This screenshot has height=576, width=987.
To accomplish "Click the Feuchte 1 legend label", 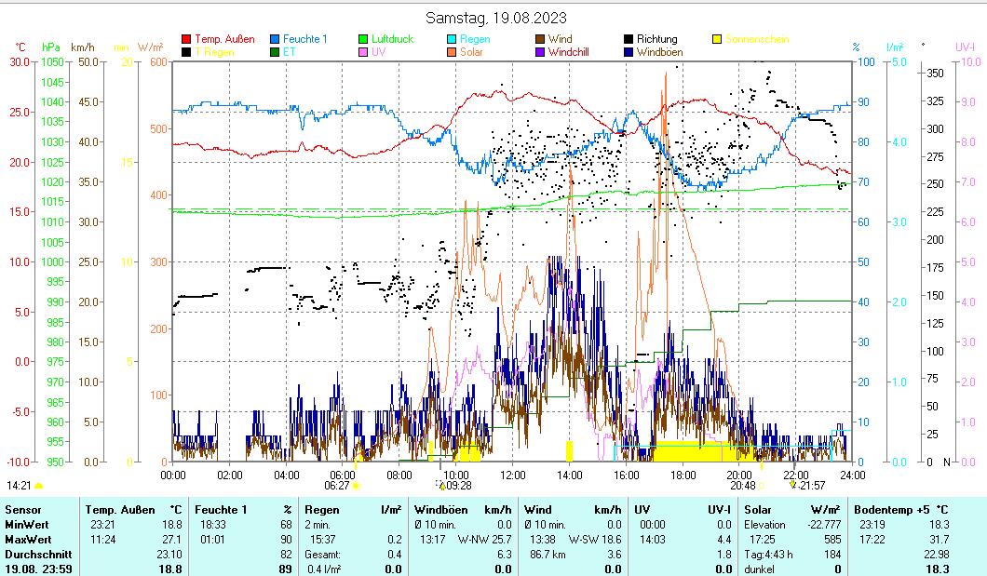I will [305, 39].
